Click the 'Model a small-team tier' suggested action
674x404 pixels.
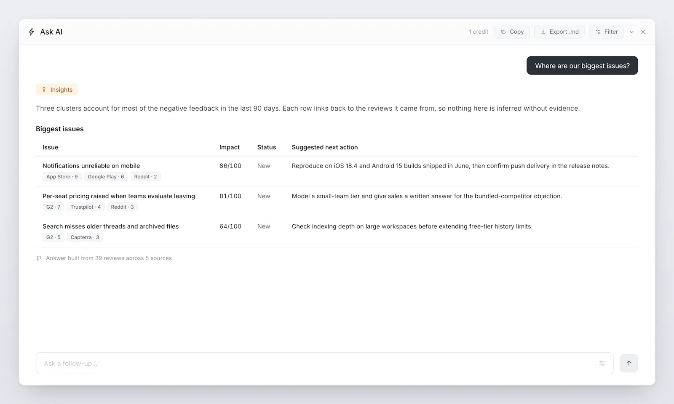[x=427, y=196]
